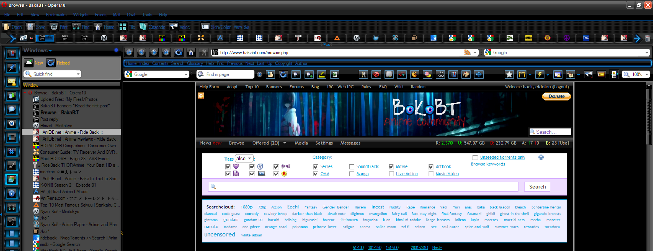The height and width of the screenshot is (251, 653).
Task: Expand the Offered (20) menu arrow
Action: click(284, 143)
